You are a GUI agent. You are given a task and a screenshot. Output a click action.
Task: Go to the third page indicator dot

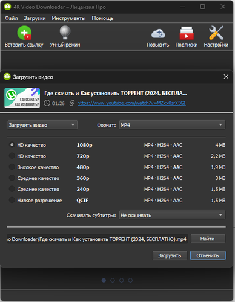point(122,280)
